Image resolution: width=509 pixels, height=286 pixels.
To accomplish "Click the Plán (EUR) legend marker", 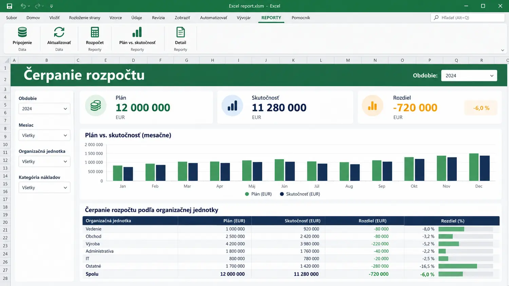I will 247,194.
